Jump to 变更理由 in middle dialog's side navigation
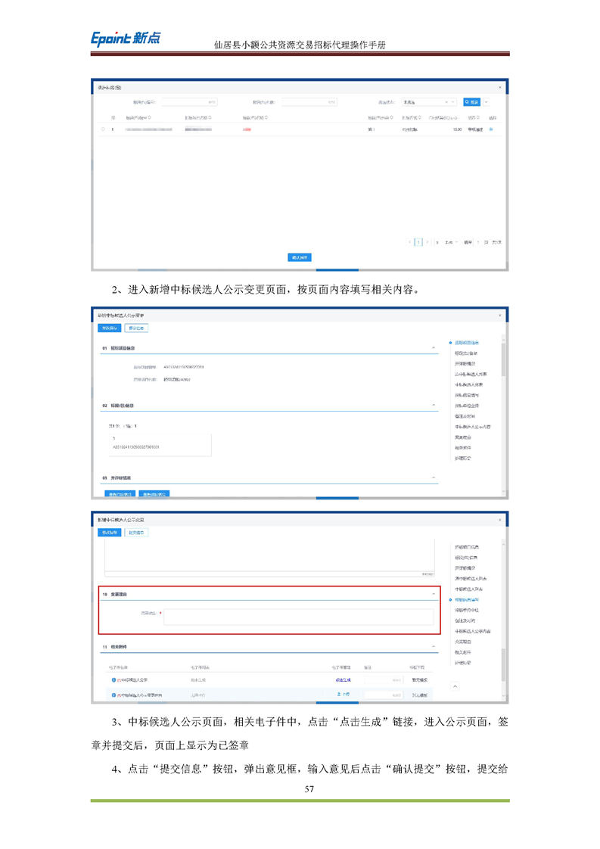The height and width of the screenshot is (849, 600). 462,437
